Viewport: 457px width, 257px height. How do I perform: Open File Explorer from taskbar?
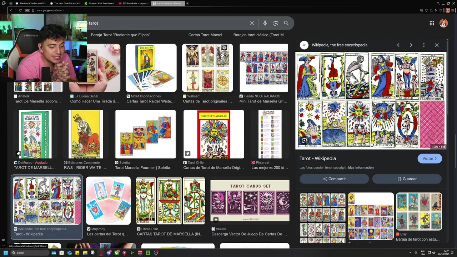[x=85, y=253]
